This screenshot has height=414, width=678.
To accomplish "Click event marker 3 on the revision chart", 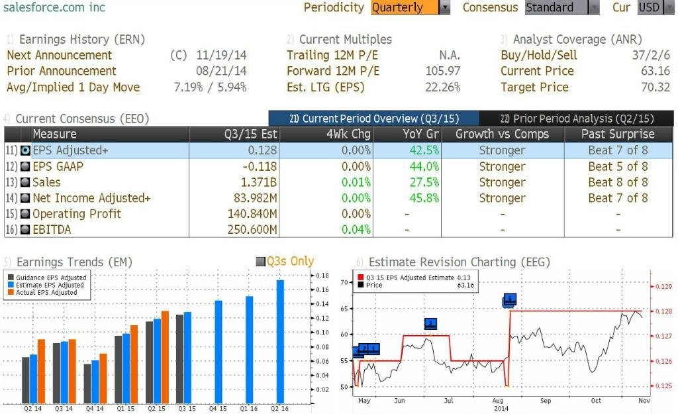I will pyautogui.click(x=430, y=324).
